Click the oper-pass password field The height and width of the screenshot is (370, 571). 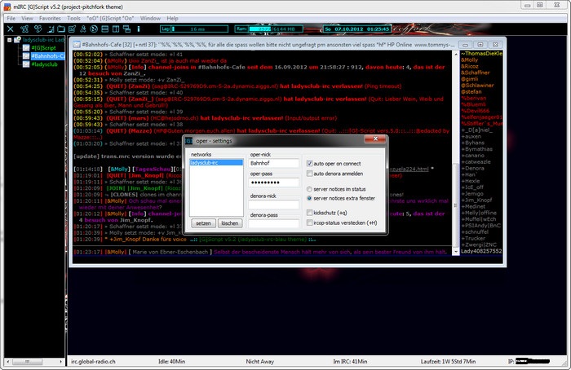click(x=273, y=183)
